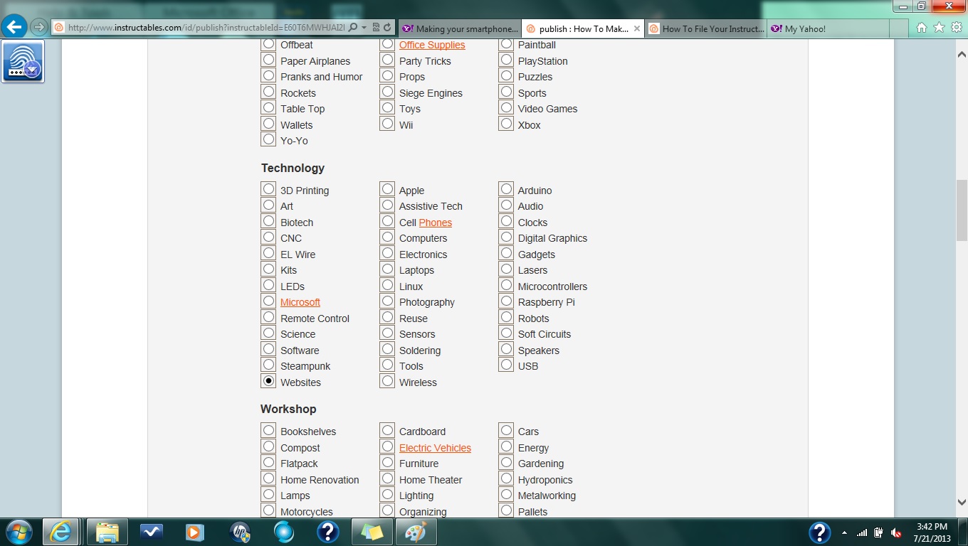The width and height of the screenshot is (968, 546).
Task: Click the browser Forward arrow button
Action: click(x=39, y=27)
